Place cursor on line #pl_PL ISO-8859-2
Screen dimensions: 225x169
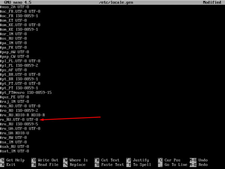(x=19, y=65)
